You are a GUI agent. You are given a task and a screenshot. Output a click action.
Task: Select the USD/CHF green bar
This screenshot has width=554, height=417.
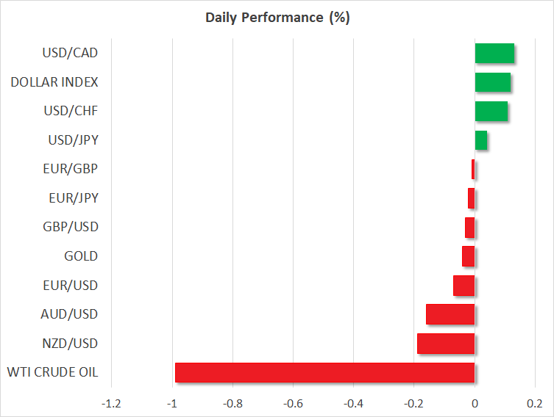point(491,112)
